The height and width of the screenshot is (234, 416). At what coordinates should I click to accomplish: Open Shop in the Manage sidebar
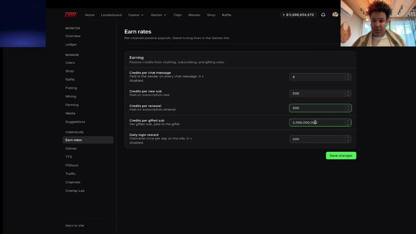tap(69, 71)
